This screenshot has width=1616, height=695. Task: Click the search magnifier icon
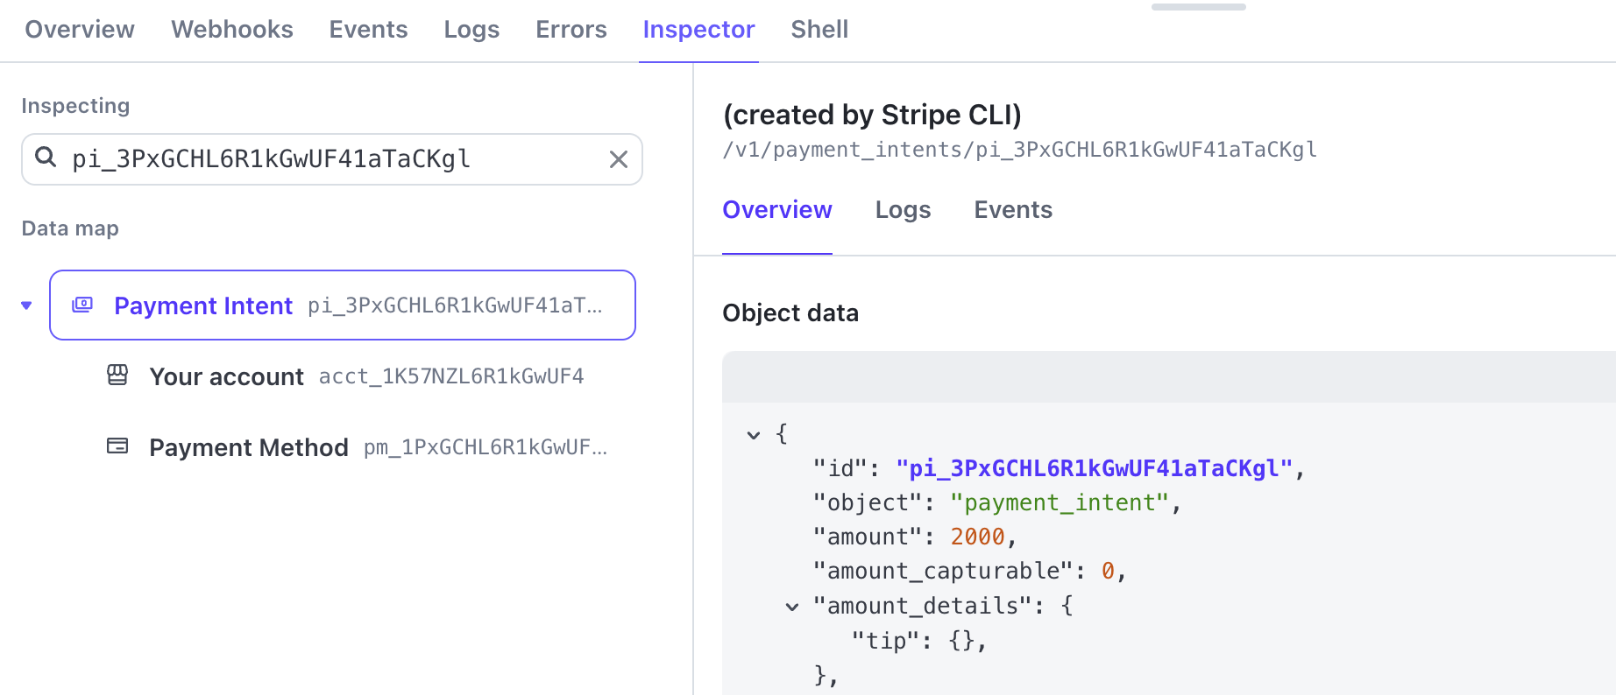tap(46, 158)
